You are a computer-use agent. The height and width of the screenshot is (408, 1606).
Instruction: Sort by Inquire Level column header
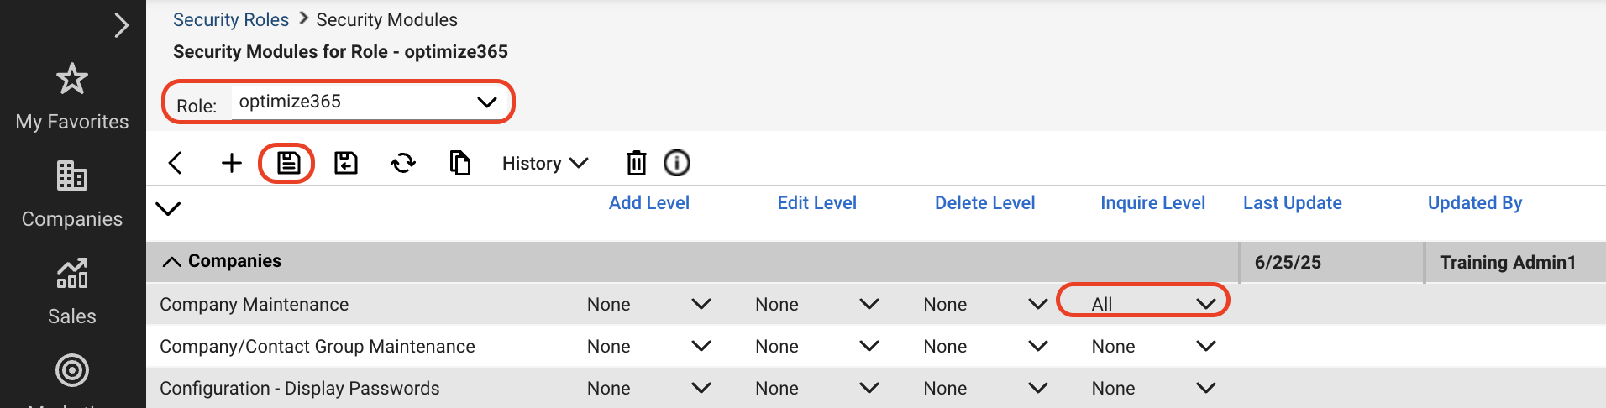(x=1152, y=202)
